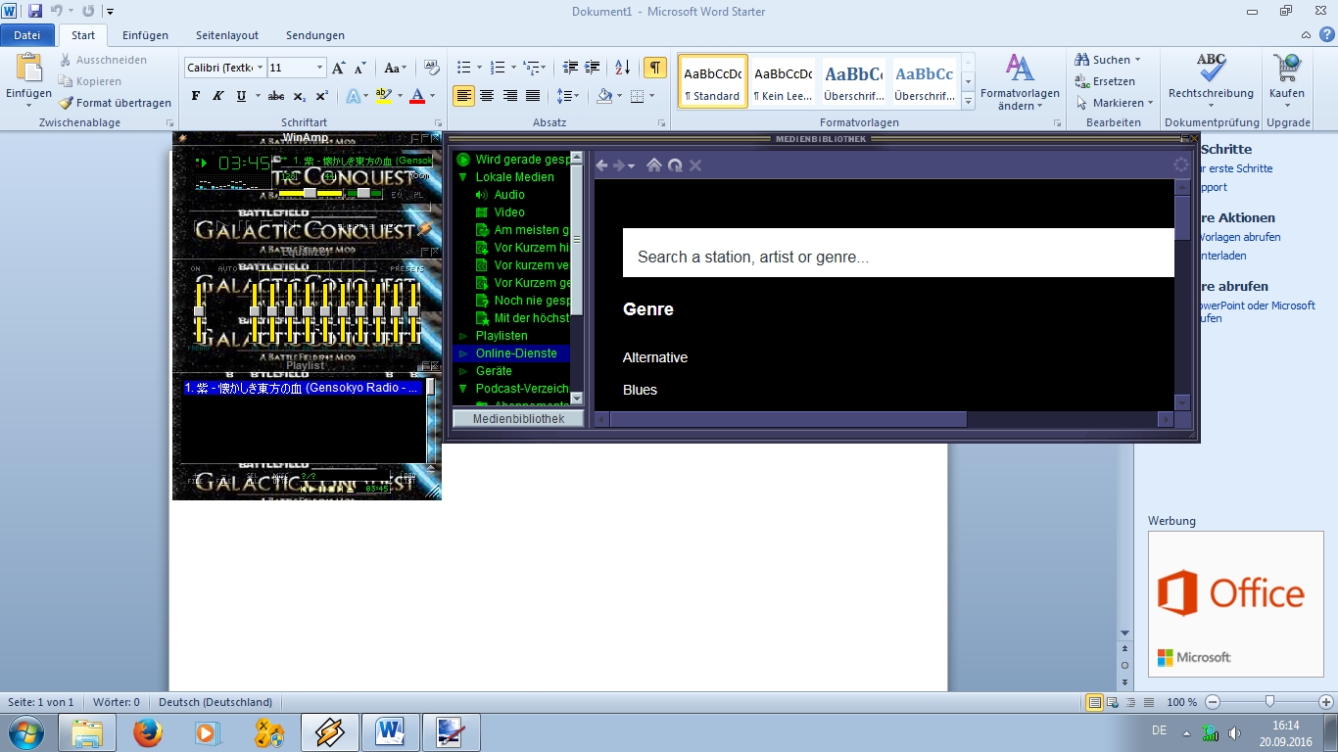Center align the paragraph text
1338x752 pixels.
pyautogui.click(x=488, y=96)
